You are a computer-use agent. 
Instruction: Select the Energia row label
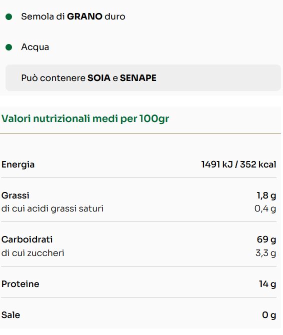(x=18, y=164)
